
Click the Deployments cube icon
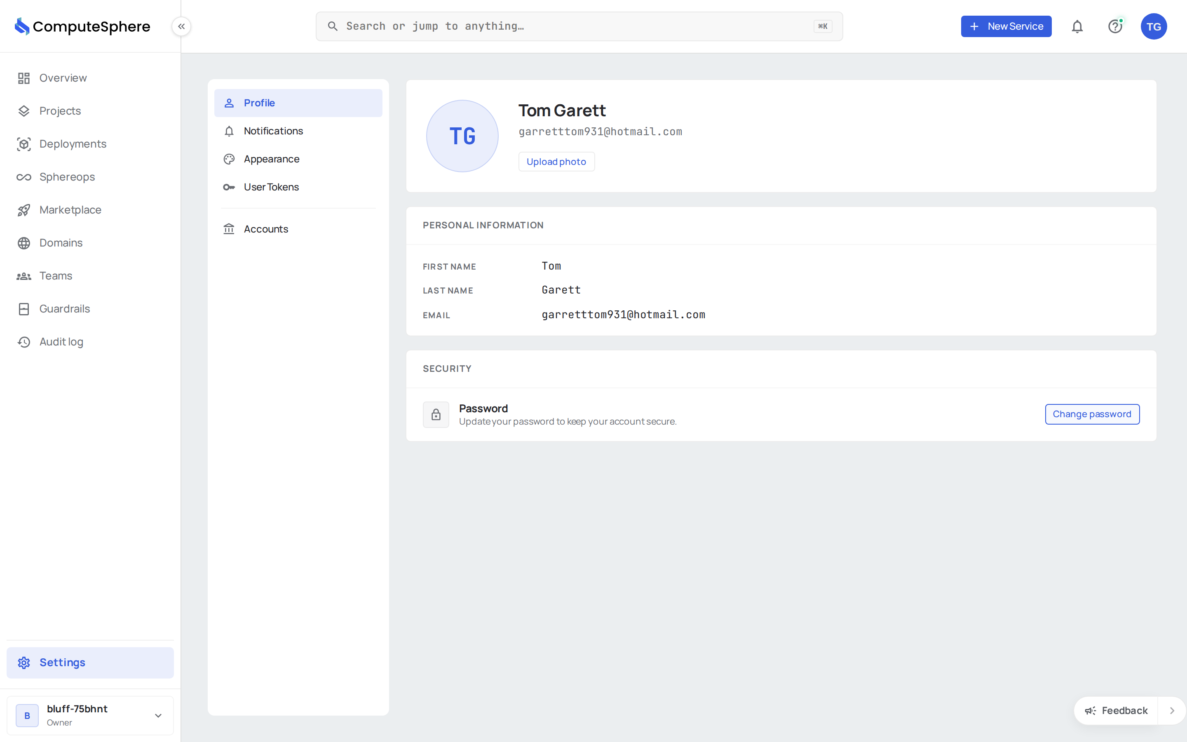(23, 144)
